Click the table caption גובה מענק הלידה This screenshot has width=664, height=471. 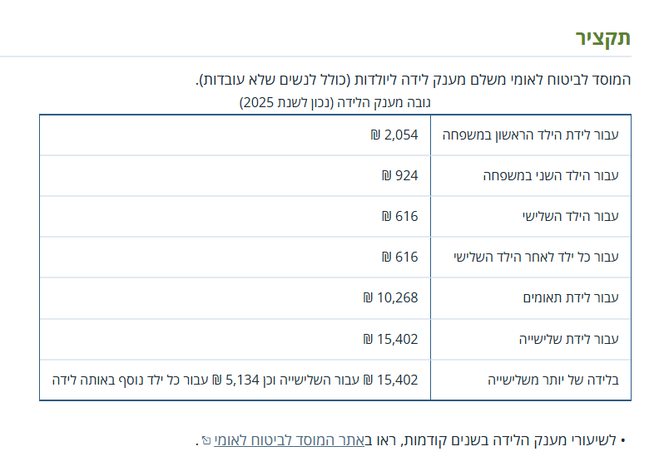(x=334, y=103)
